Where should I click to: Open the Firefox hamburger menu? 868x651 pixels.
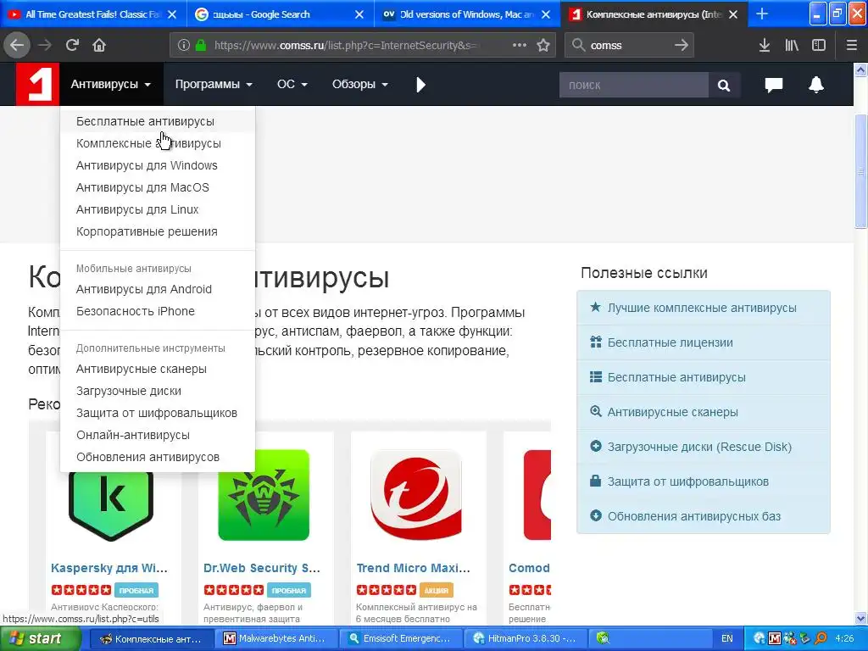point(852,45)
